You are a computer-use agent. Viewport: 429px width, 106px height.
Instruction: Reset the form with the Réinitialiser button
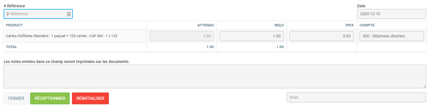point(90,98)
